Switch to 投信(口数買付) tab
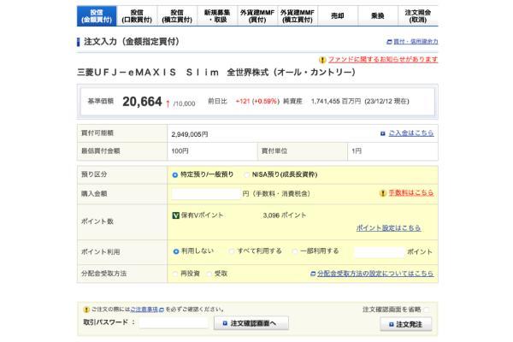 [137, 16]
